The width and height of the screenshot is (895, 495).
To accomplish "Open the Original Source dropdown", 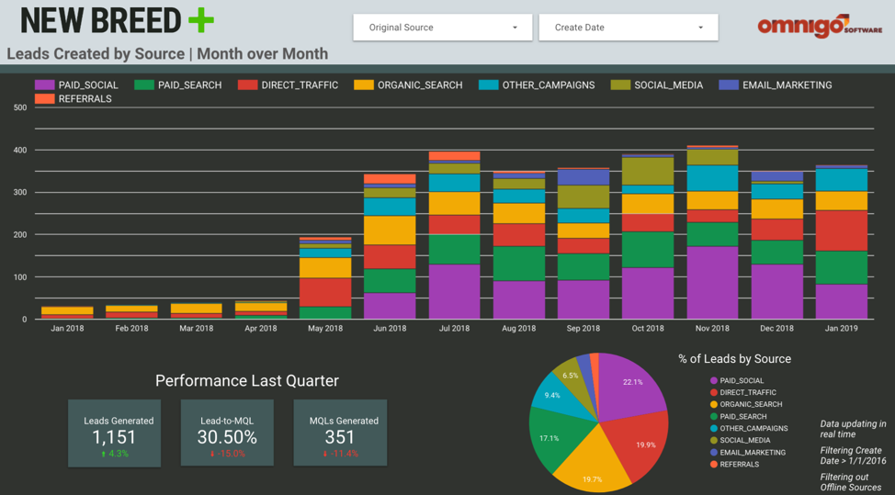I will click(442, 28).
